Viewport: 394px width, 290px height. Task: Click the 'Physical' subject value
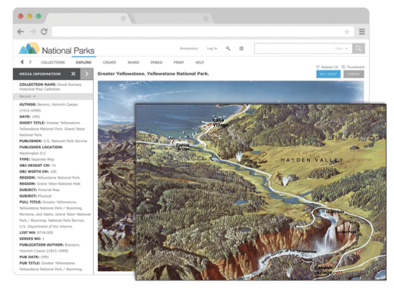coord(45,196)
